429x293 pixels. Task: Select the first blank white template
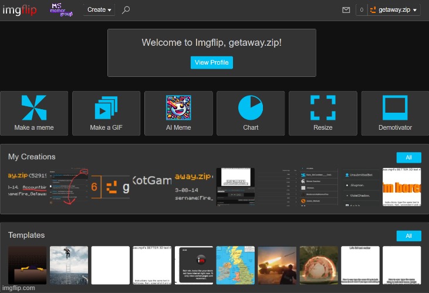[x=110, y=265]
